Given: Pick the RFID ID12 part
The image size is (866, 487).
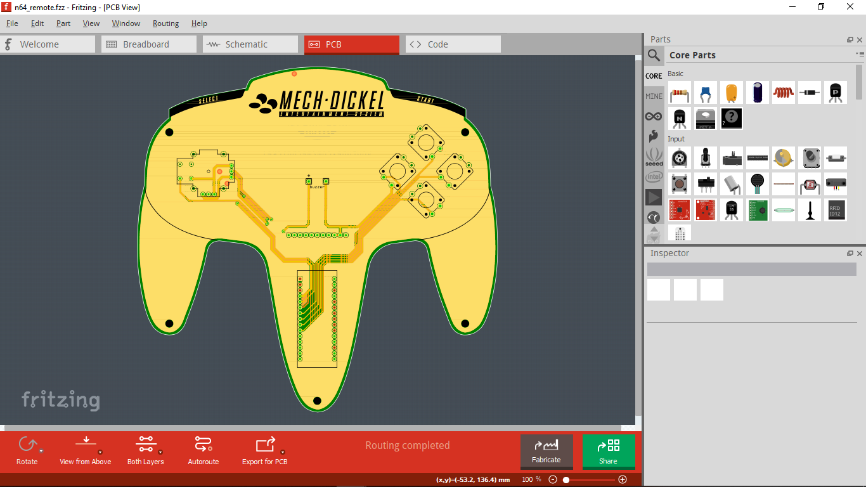Looking at the screenshot, I should tap(836, 210).
